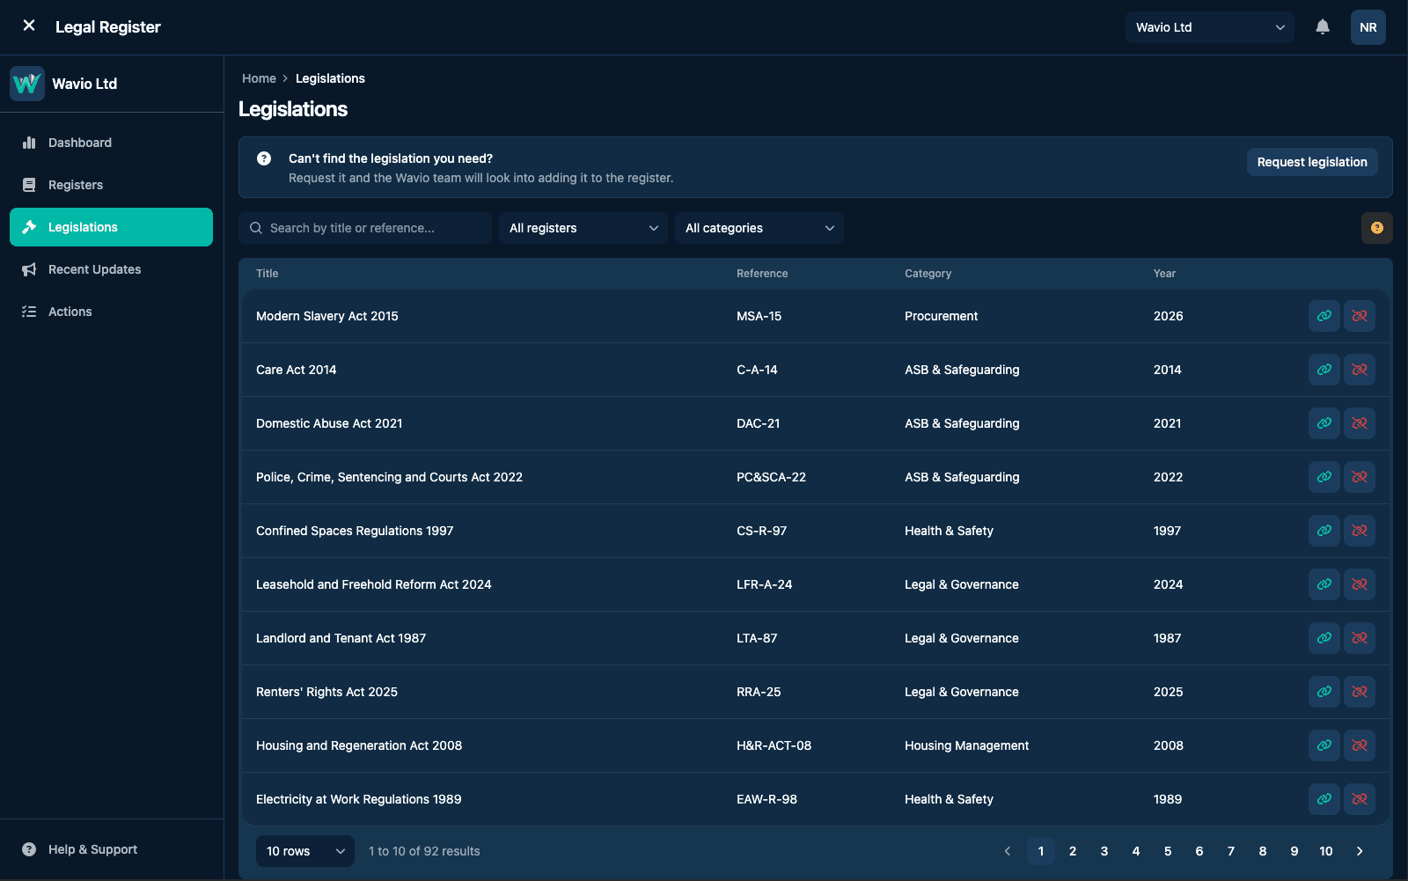Click the notifications bell icon
The image size is (1408, 881).
point(1323,27)
